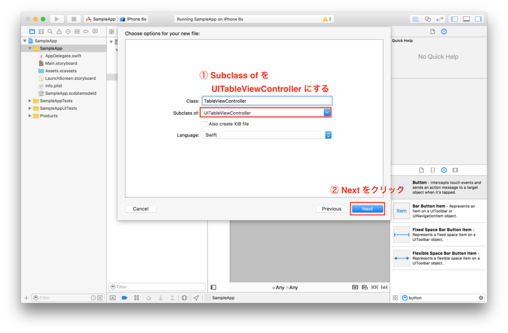Click the Previous button
Screen dimensions: 508x333
click(331, 209)
